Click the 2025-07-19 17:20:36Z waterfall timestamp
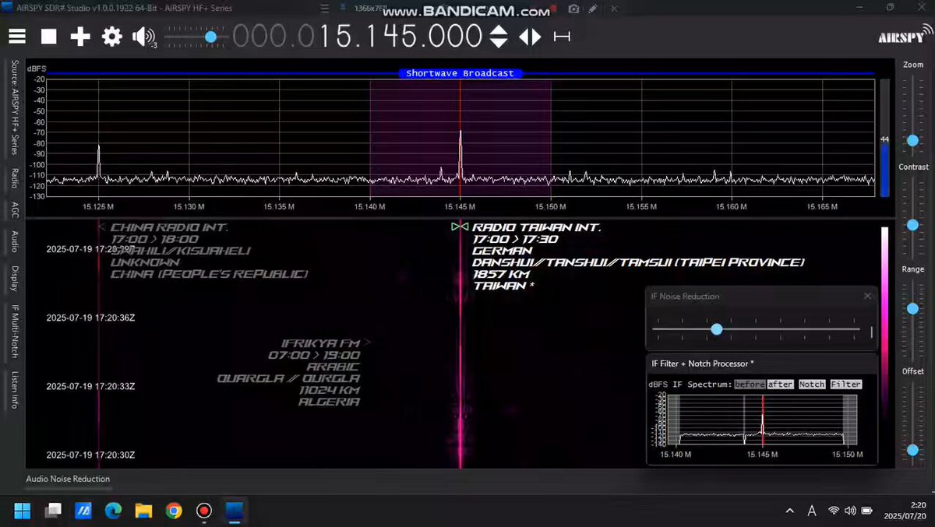935x527 pixels. (x=90, y=318)
